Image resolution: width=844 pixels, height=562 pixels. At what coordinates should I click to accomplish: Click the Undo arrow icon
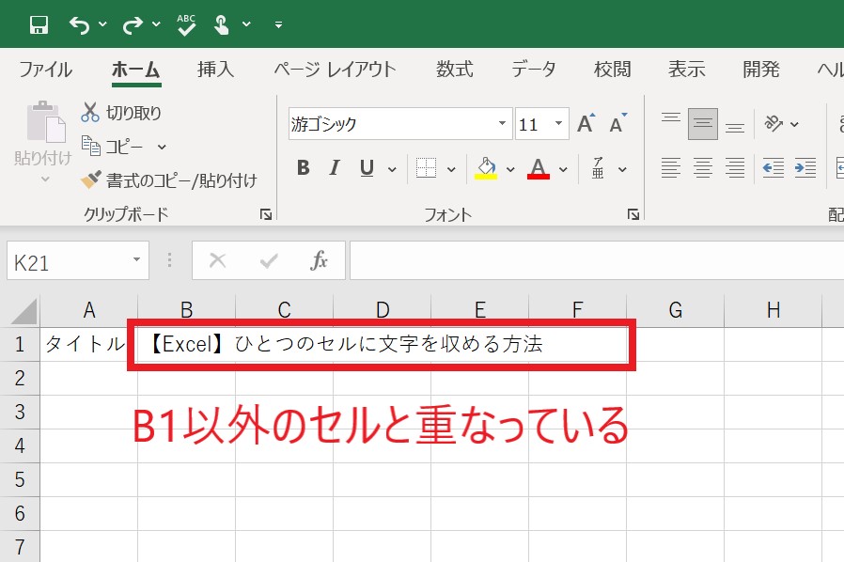click(79, 24)
